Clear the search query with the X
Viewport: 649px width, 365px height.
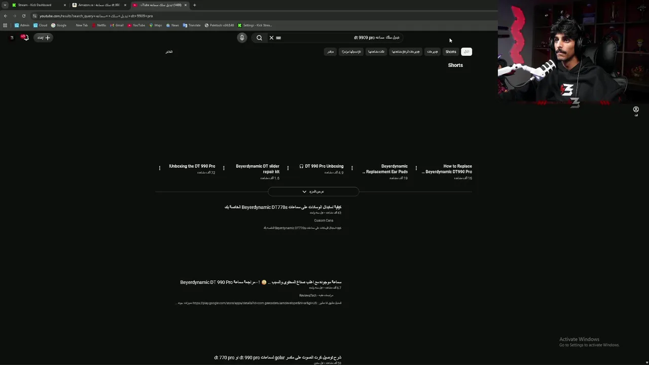[271, 38]
